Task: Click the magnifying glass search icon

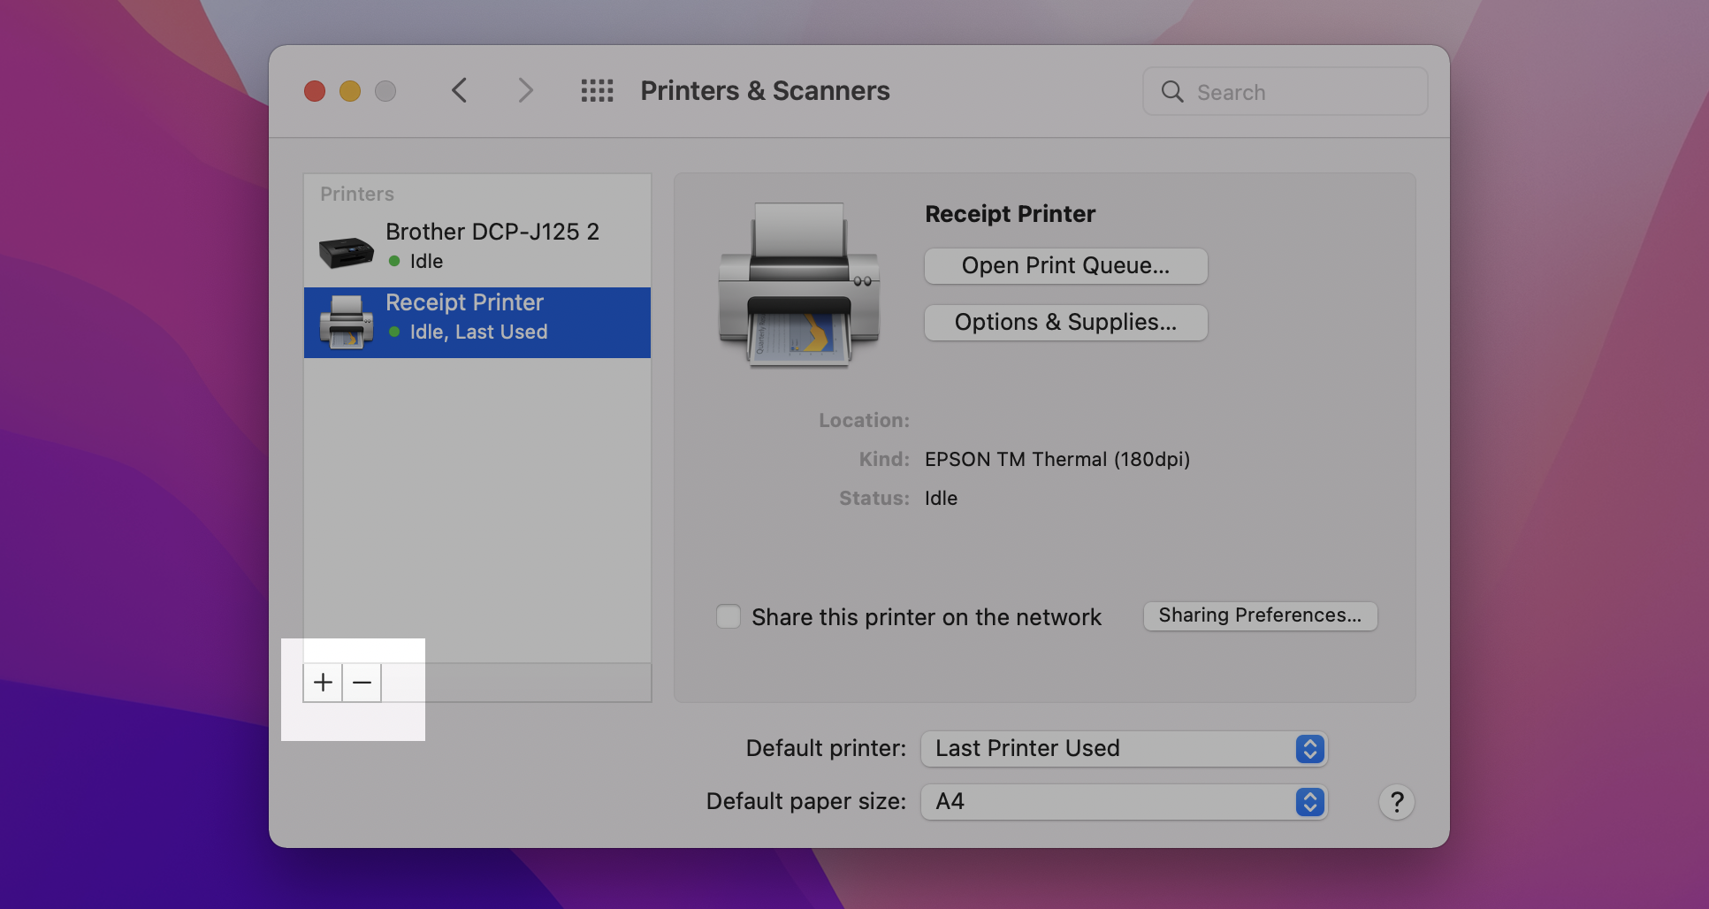Action: coord(1172,91)
